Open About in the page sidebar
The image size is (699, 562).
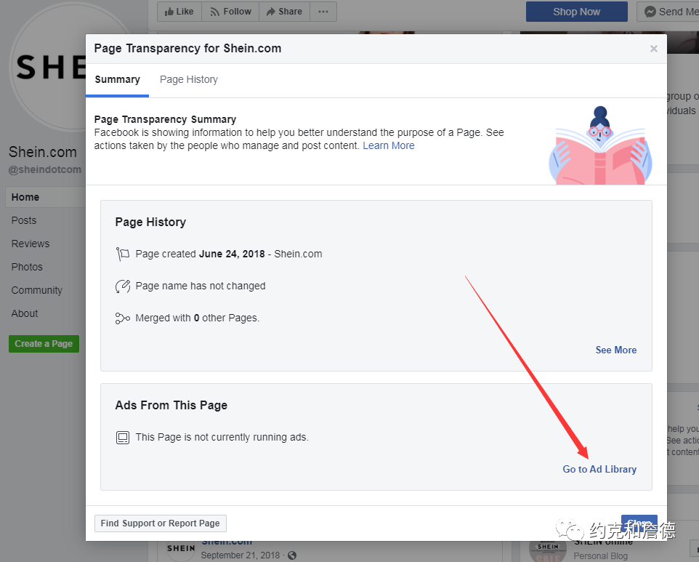25,313
